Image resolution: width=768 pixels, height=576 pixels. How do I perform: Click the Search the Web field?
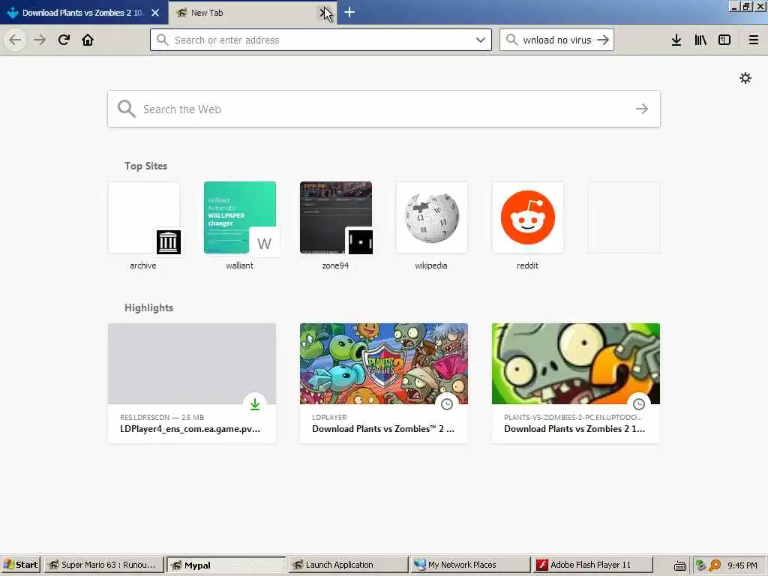pos(383,109)
